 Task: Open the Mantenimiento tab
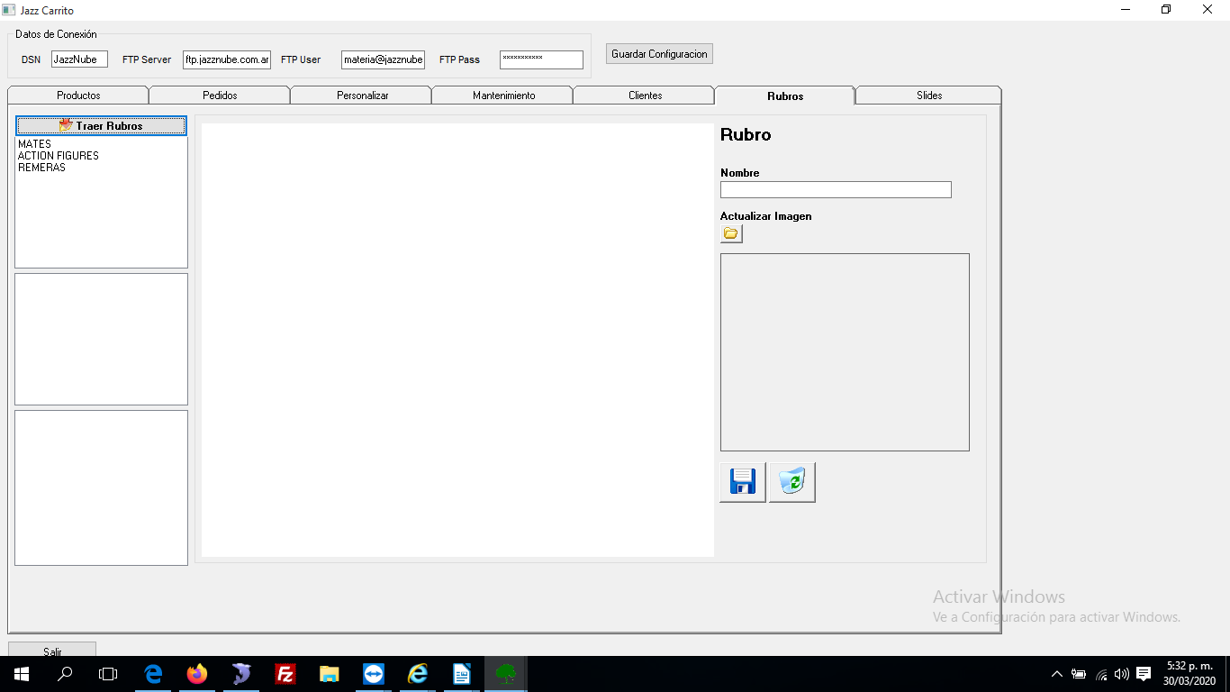503,96
